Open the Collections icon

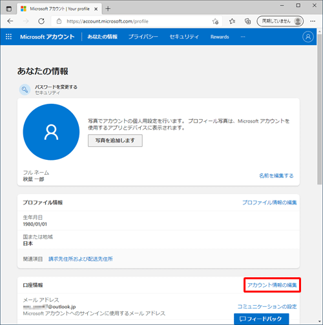[247, 21]
